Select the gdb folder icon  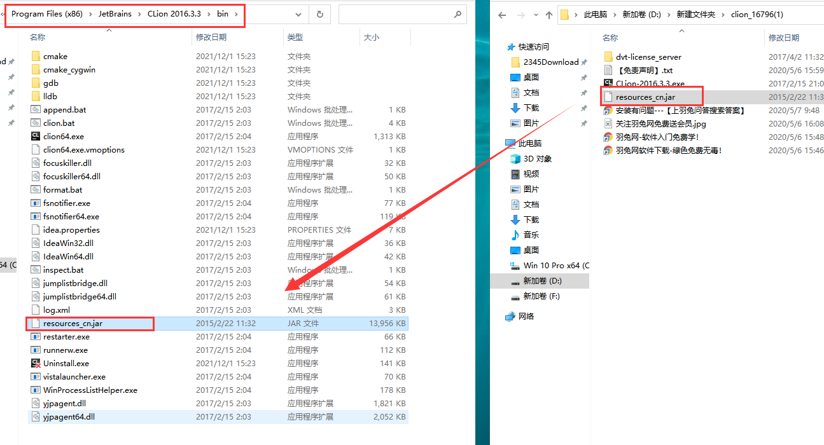point(36,83)
